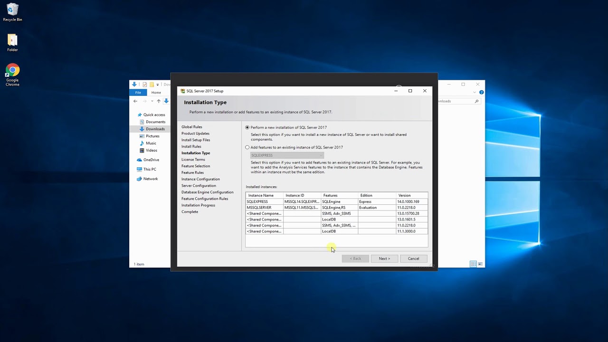Open the Recycle Bin desktop icon
The width and height of the screenshot is (608, 342).
(x=12, y=12)
